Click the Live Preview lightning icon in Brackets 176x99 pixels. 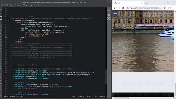coord(109,11)
